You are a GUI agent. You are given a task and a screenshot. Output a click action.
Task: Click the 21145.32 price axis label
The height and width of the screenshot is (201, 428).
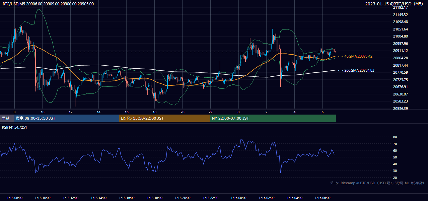(400, 15)
